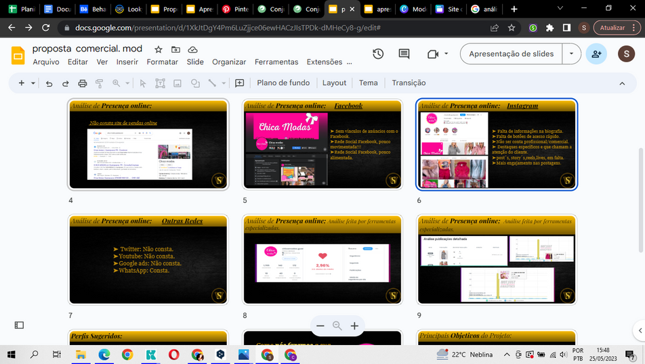Screen dimensions: 645x364
Task: Click the redo arrow icon
Action: tap(66, 83)
